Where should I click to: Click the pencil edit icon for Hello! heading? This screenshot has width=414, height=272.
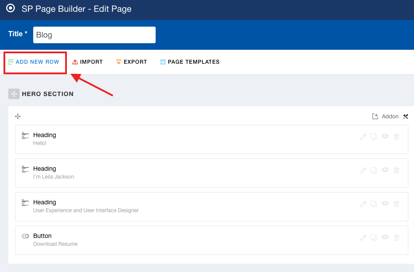coord(363,137)
